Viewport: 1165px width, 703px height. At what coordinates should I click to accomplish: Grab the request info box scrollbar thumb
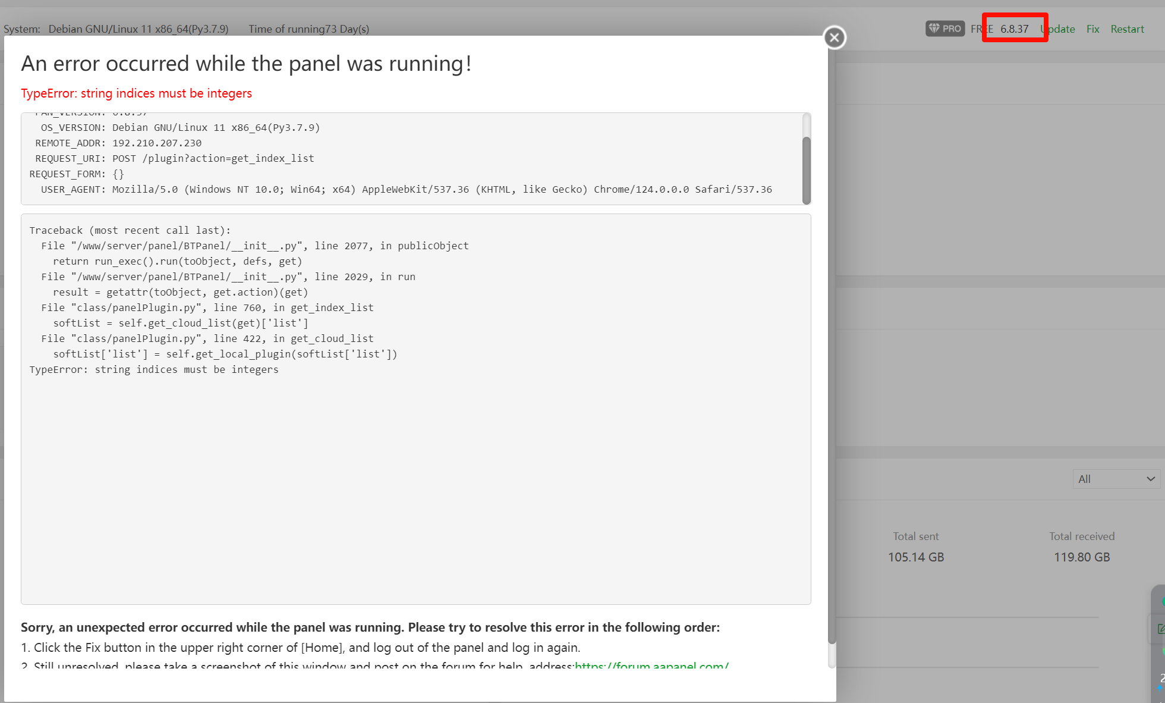[806, 170]
